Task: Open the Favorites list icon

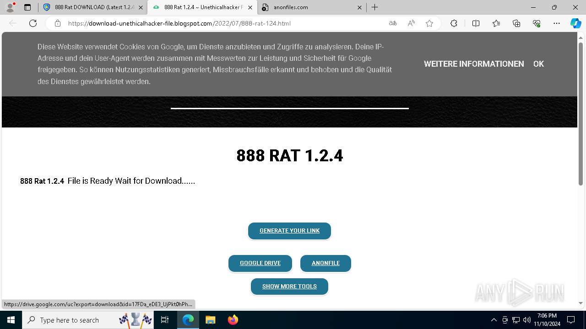Action: click(496, 23)
